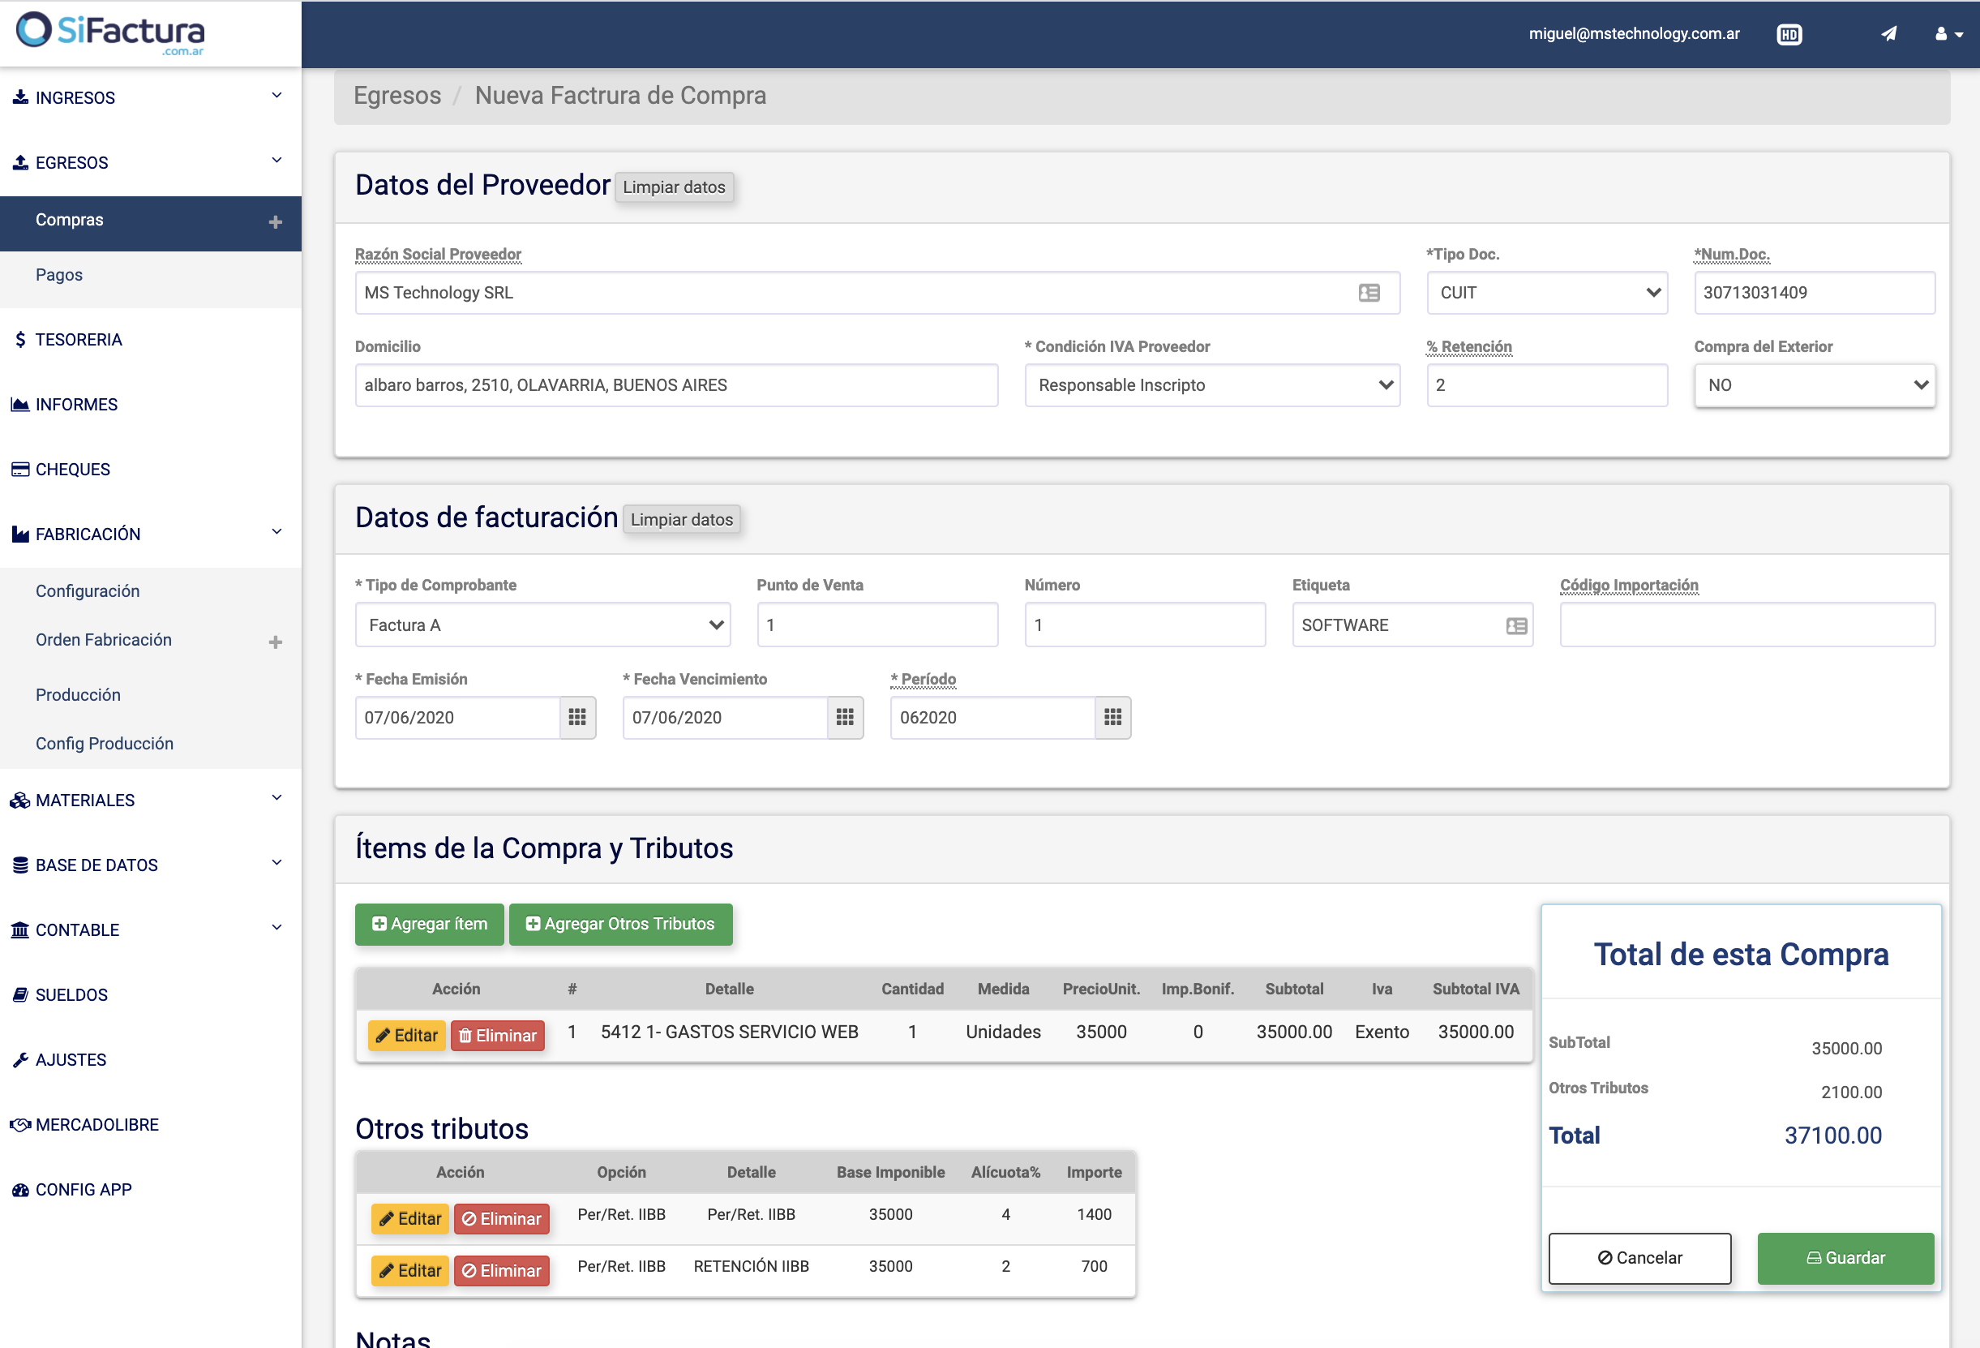Open the Tipo de Comprobante dropdown
Image resolution: width=1980 pixels, height=1348 pixels.
point(542,625)
